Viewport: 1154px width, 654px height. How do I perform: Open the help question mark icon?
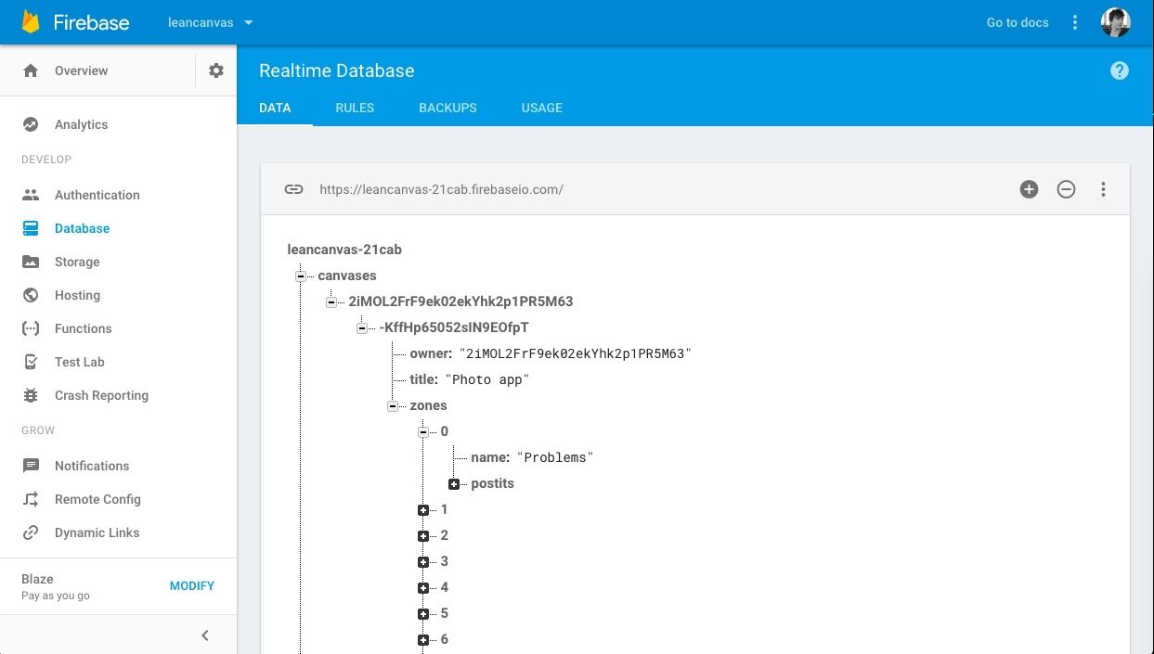click(x=1120, y=71)
